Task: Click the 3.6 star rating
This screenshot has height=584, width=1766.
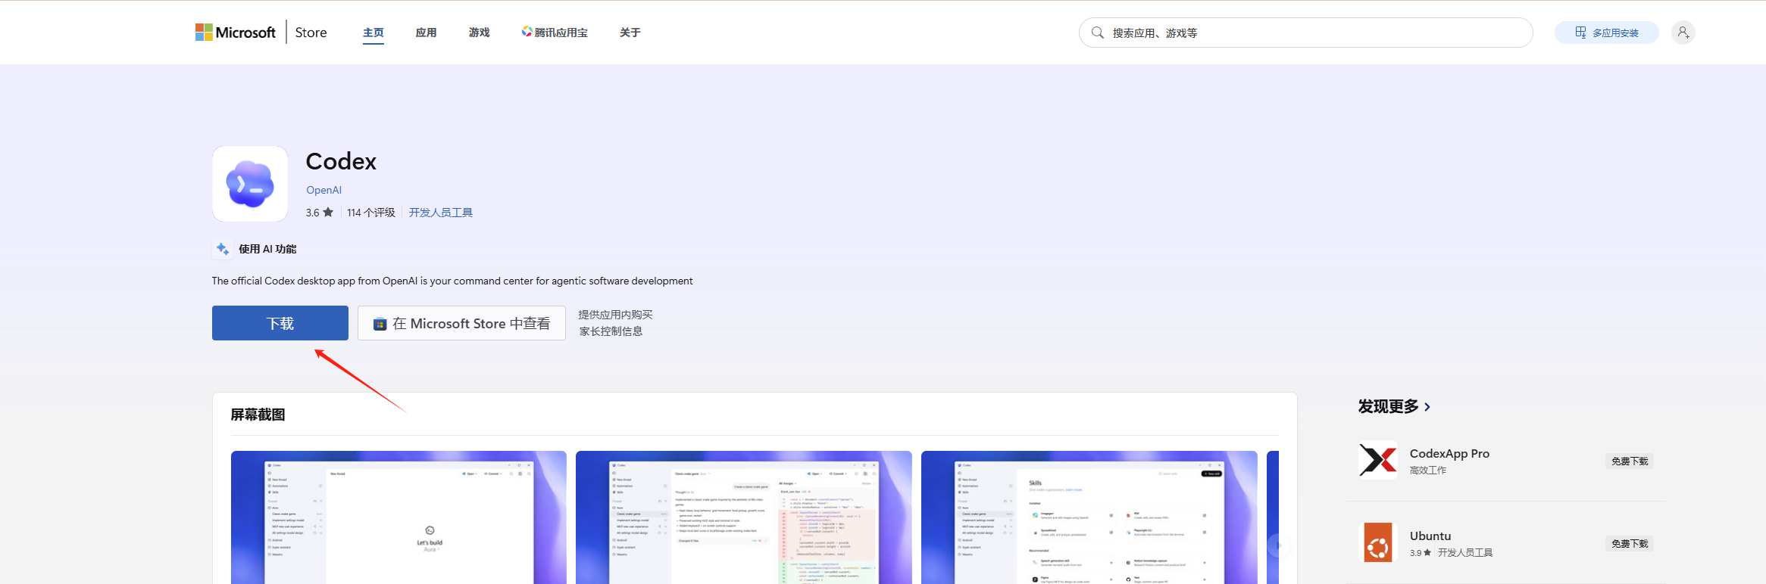Action: 319,213
